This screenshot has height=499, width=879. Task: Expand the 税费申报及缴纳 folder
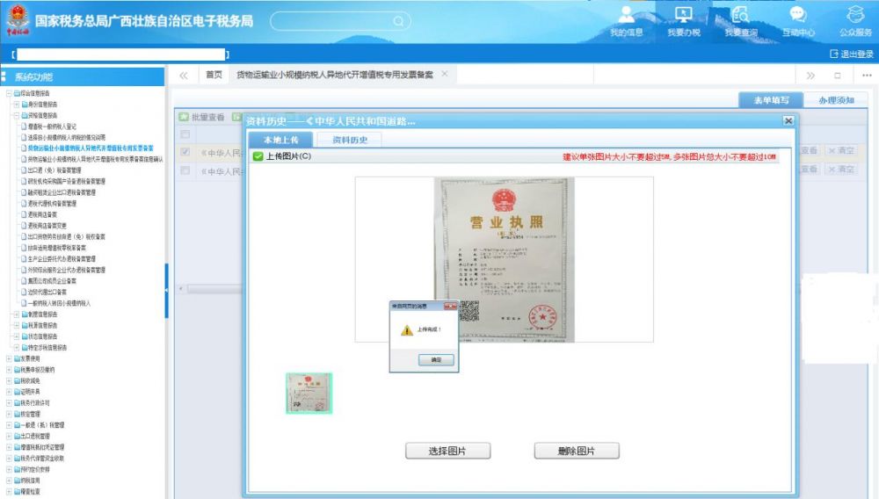pos(9,370)
